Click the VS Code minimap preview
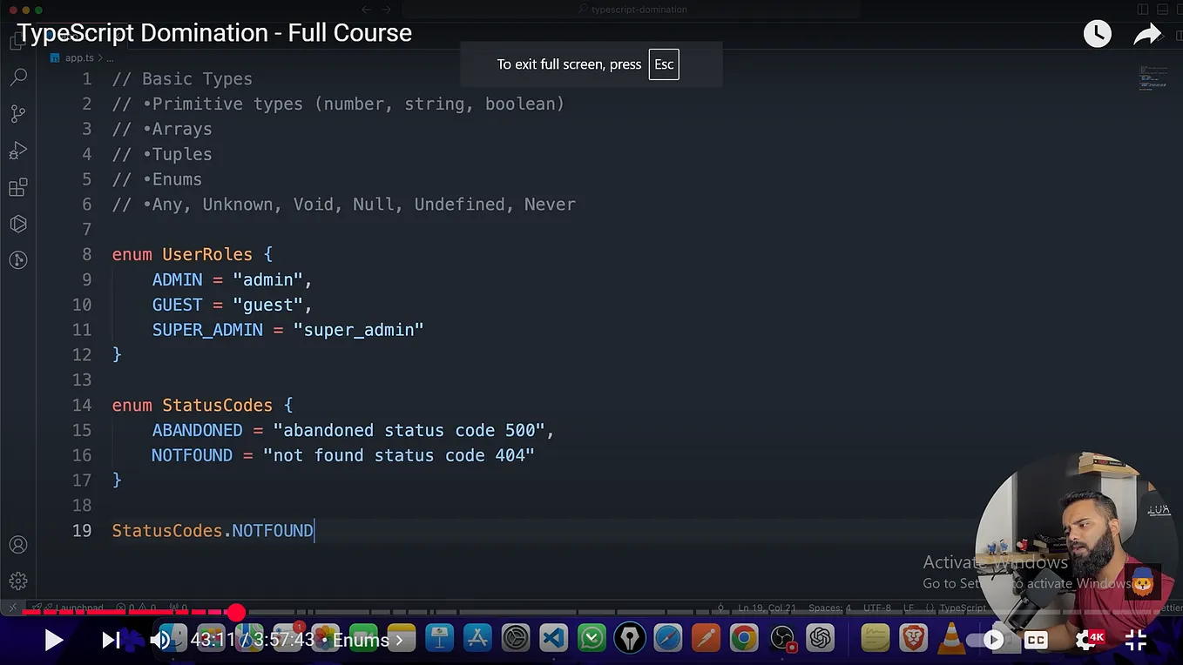Viewport: 1183px width, 665px height. pyautogui.click(x=1153, y=77)
